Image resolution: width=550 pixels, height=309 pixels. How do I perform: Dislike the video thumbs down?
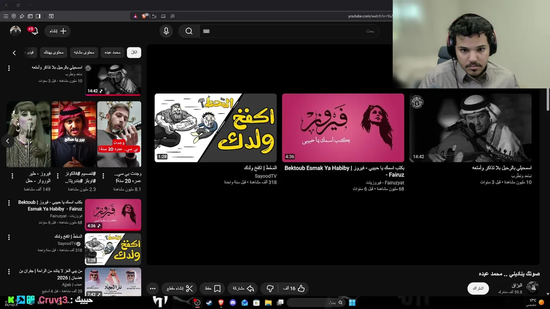[270, 288]
